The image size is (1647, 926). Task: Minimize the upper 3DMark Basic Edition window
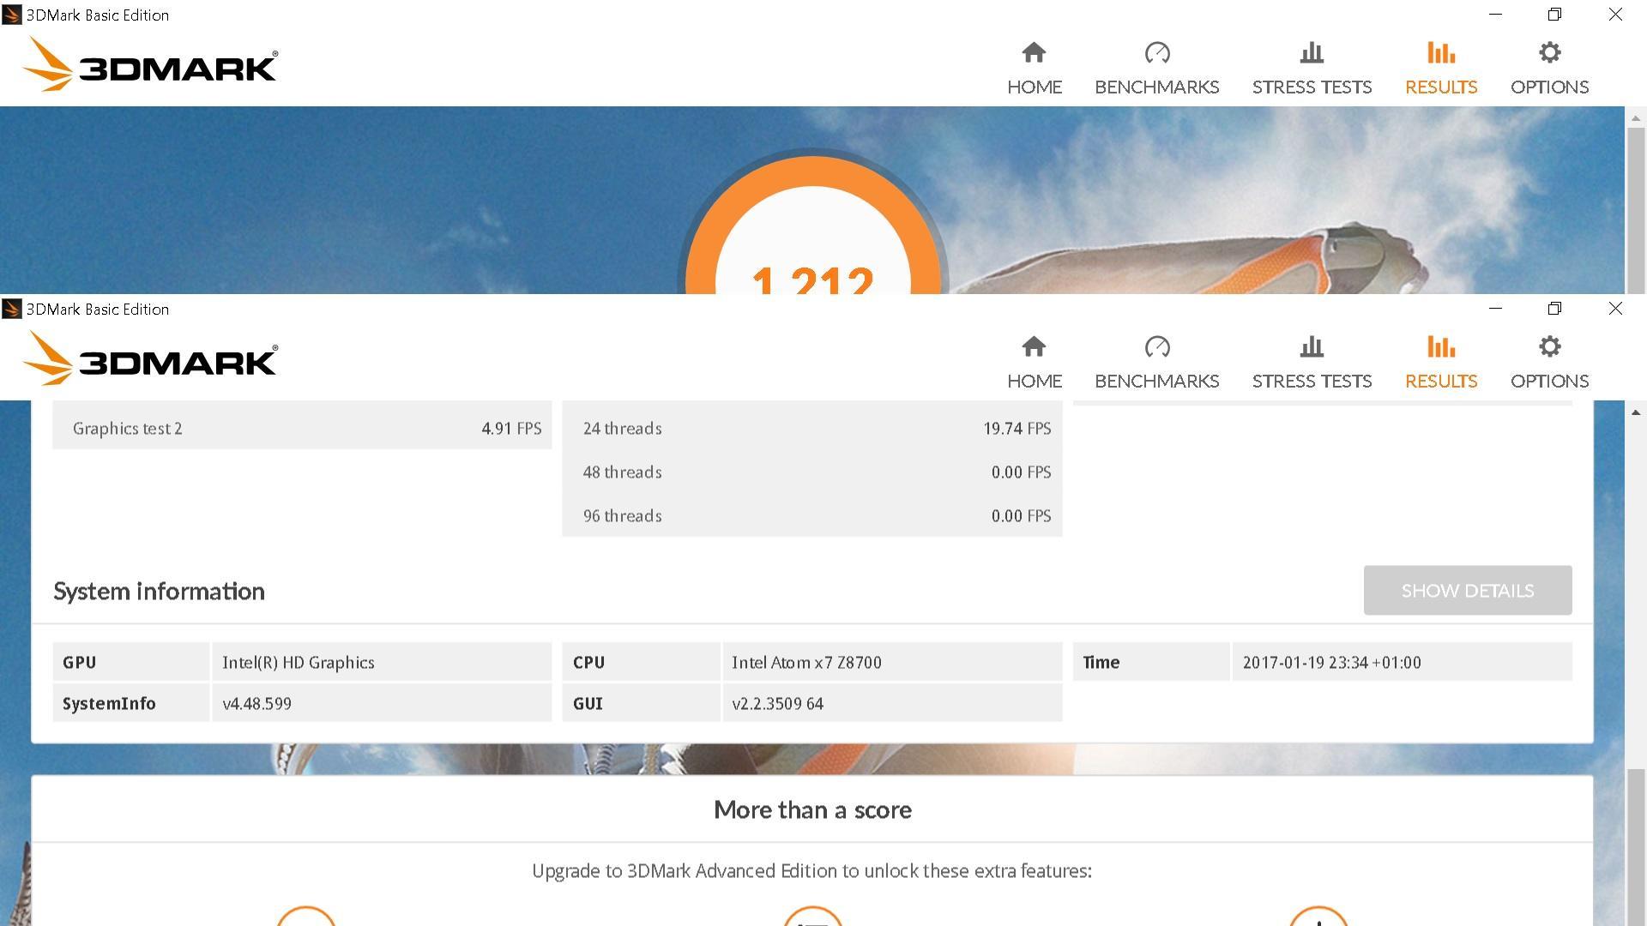(1495, 15)
